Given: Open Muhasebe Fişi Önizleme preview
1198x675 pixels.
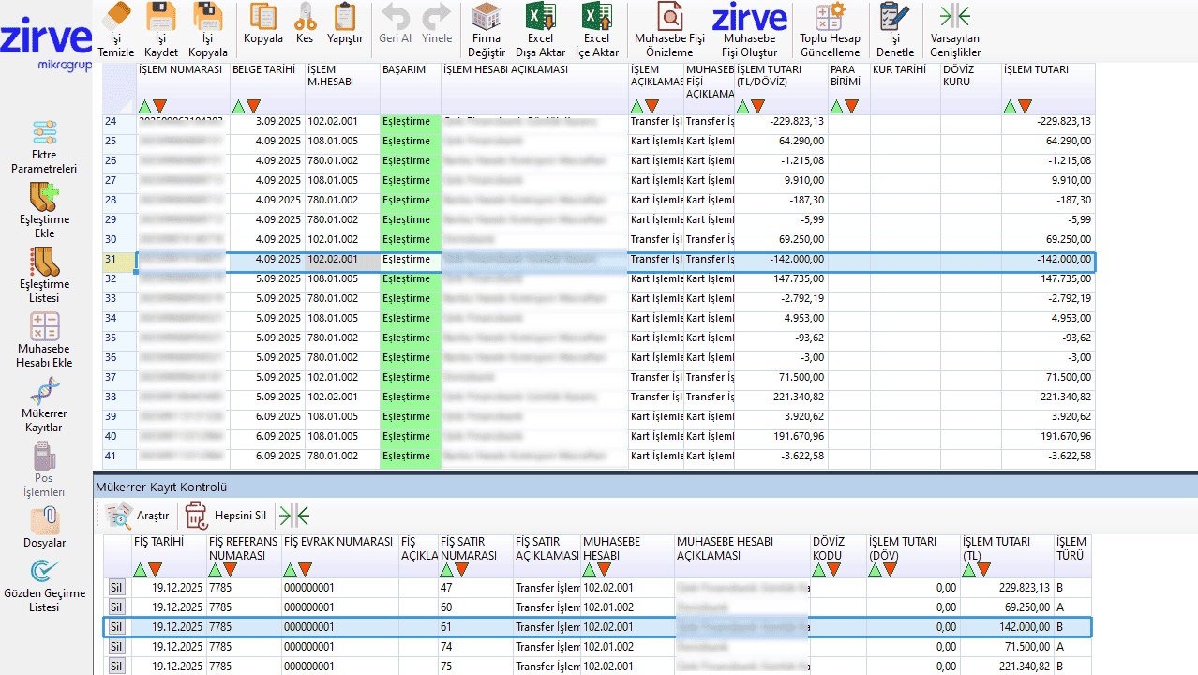Looking at the screenshot, I should 669,17.
